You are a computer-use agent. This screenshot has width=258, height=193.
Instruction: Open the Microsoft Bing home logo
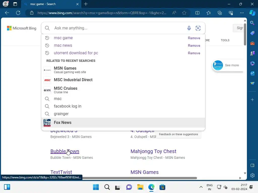click(22, 28)
